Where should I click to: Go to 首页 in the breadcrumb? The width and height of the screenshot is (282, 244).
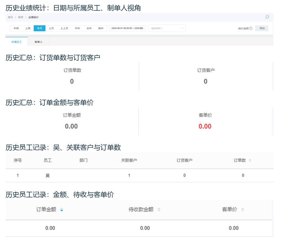click(x=10, y=17)
